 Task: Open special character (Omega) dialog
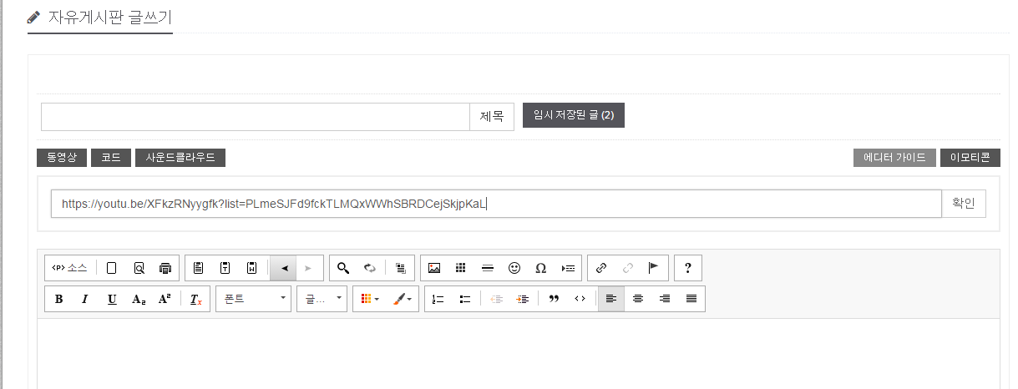click(540, 268)
